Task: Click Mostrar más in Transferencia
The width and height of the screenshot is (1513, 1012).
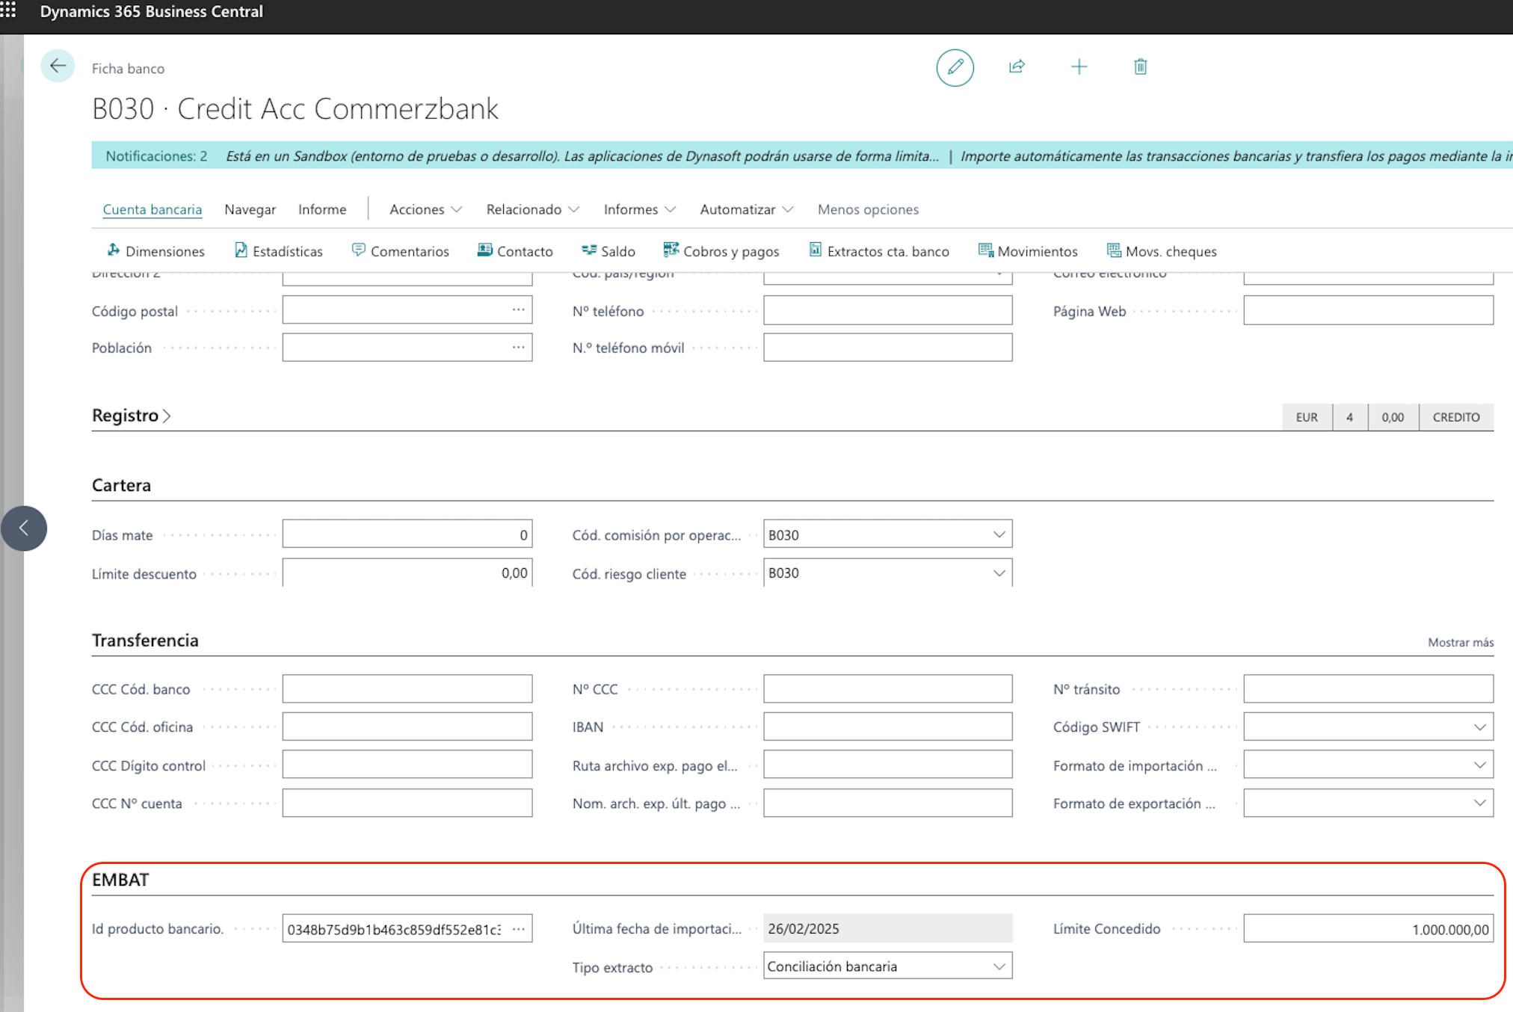Action: (1461, 642)
